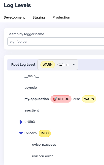
Task: Select the __main__ logger row
Action: click(x=32, y=76)
